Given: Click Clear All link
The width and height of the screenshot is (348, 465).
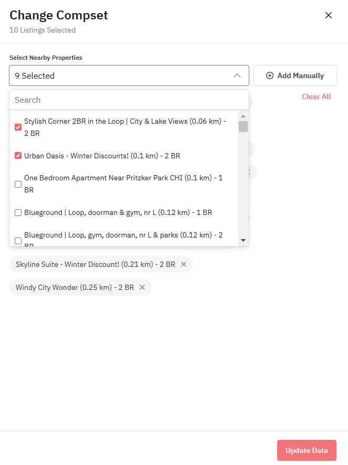Looking at the screenshot, I should click(316, 96).
